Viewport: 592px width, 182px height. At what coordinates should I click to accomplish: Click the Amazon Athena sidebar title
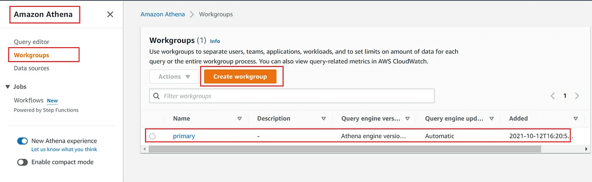[x=43, y=14]
